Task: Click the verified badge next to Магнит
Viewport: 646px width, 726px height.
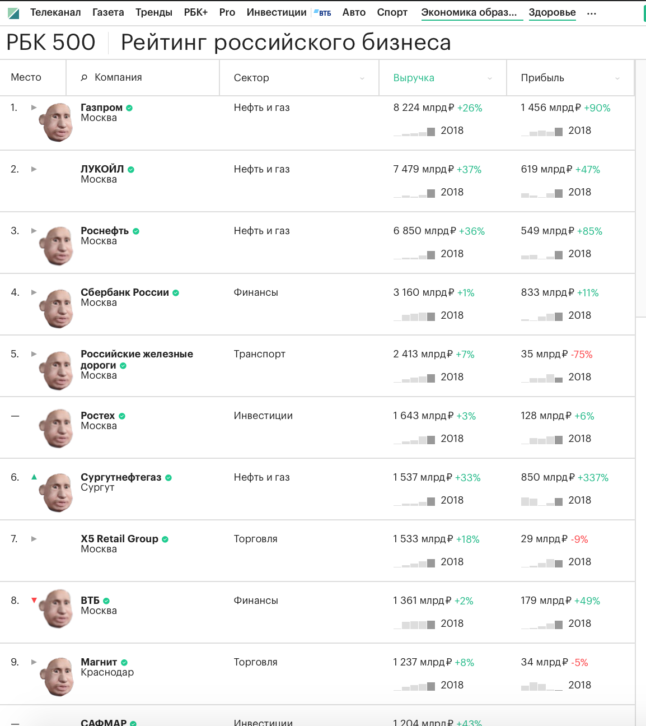Action: point(124,663)
